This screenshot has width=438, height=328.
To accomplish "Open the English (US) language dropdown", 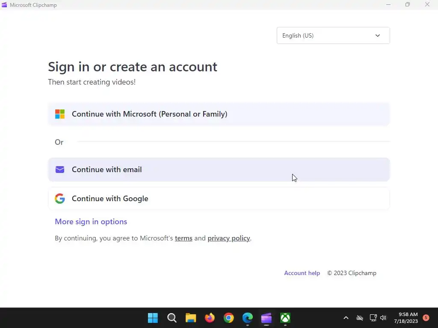I will (333, 35).
